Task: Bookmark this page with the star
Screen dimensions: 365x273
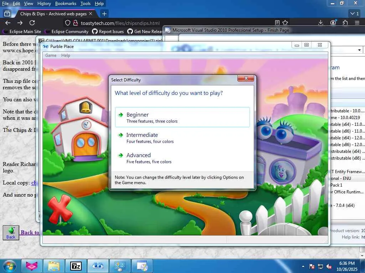Action: pyautogui.click(x=285, y=22)
